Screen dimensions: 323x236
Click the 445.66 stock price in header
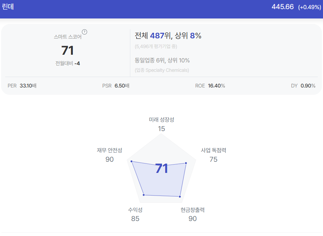[x=283, y=7]
